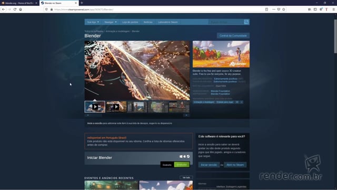The height and width of the screenshot is (190, 337).
Task: Expand the Navegar dropdown menu
Action: point(111,22)
